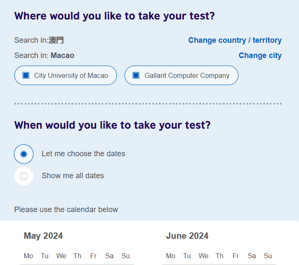This screenshot has width=299, height=265.
Task: Choose the "Show me all dates" radio button
Action: [x=24, y=176]
